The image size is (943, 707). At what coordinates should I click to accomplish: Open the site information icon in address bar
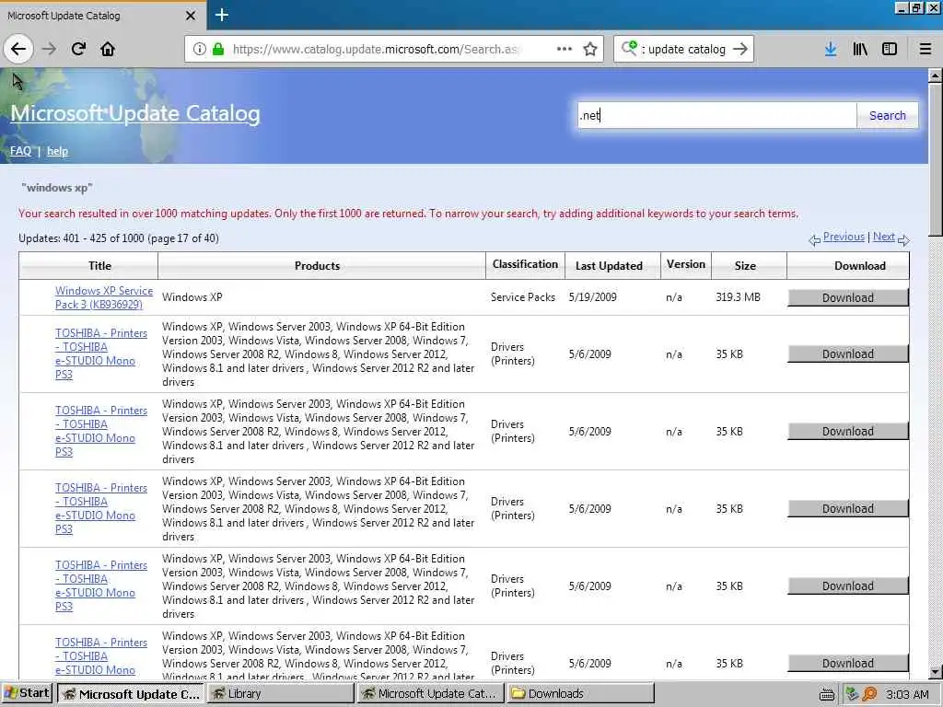tap(199, 49)
